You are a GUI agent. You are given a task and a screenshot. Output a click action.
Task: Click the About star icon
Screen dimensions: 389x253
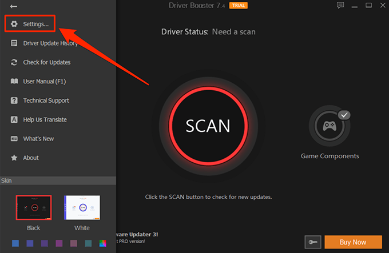14,158
